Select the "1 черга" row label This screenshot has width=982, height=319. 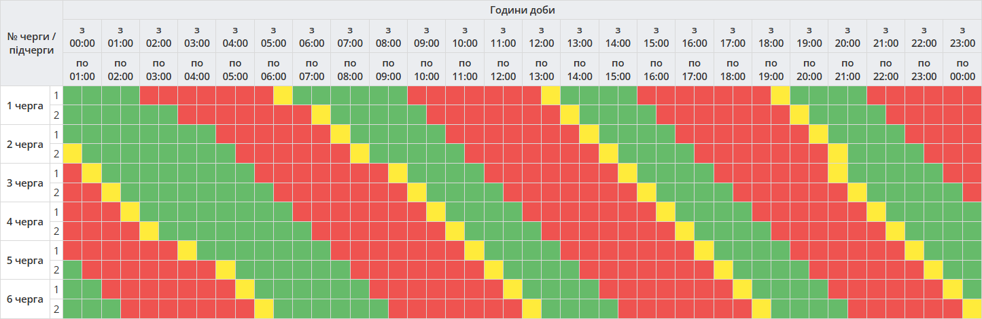click(24, 105)
